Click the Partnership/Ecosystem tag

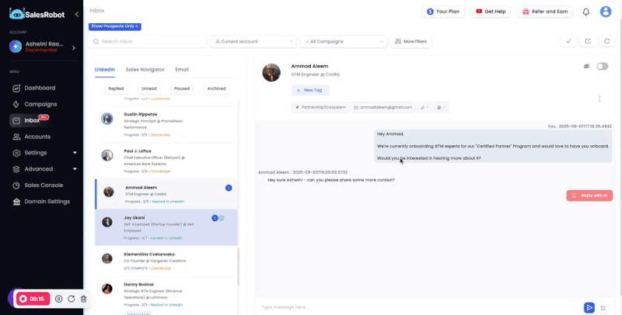pyautogui.click(x=320, y=107)
